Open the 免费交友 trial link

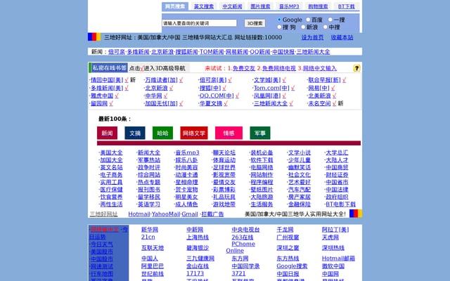(244, 68)
